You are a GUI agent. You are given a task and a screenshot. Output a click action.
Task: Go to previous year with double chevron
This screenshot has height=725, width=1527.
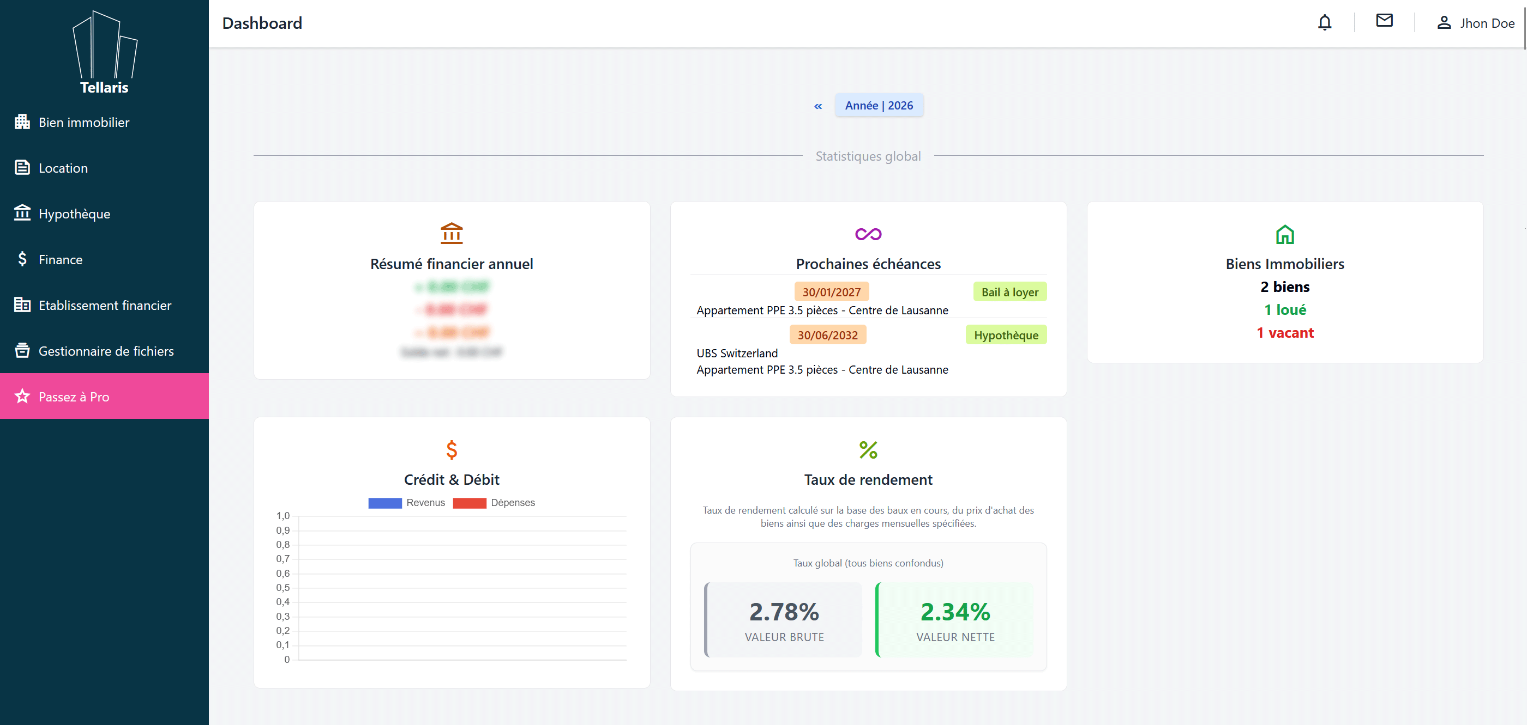click(817, 106)
